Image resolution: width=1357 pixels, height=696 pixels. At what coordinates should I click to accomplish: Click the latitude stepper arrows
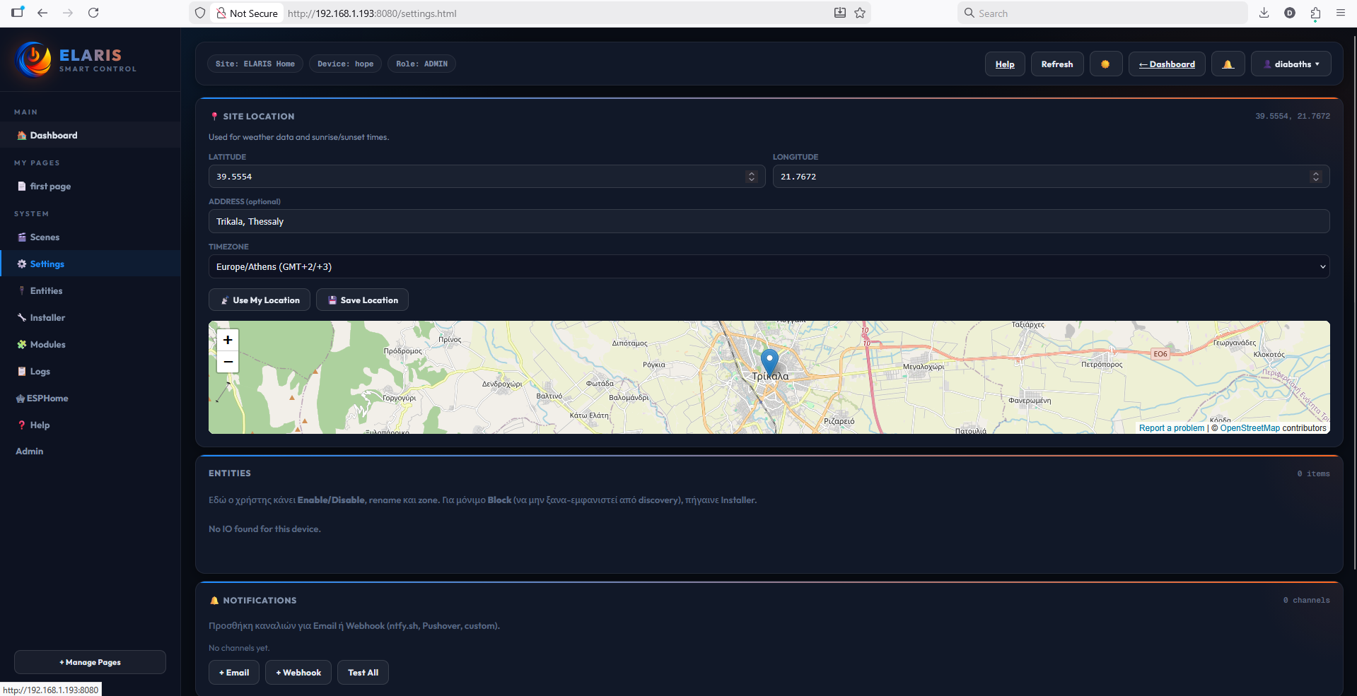pos(752,177)
